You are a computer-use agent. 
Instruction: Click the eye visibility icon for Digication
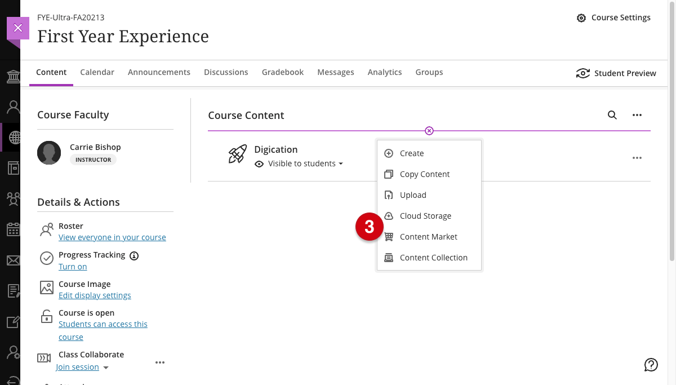pyautogui.click(x=260, y=164)
